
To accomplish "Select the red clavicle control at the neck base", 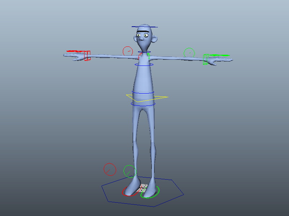I will [140, 56].
